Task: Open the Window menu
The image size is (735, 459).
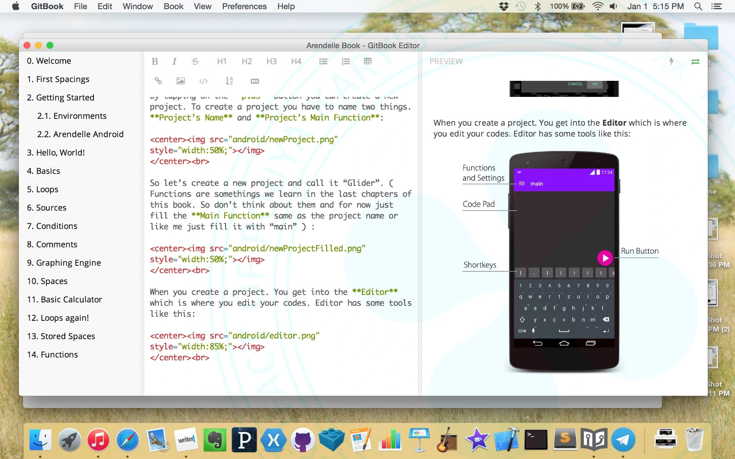Action: coord(138,6)
